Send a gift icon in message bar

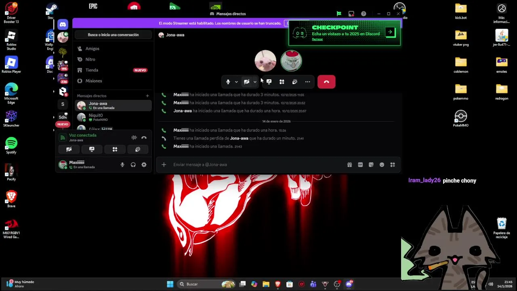[349, 164]
